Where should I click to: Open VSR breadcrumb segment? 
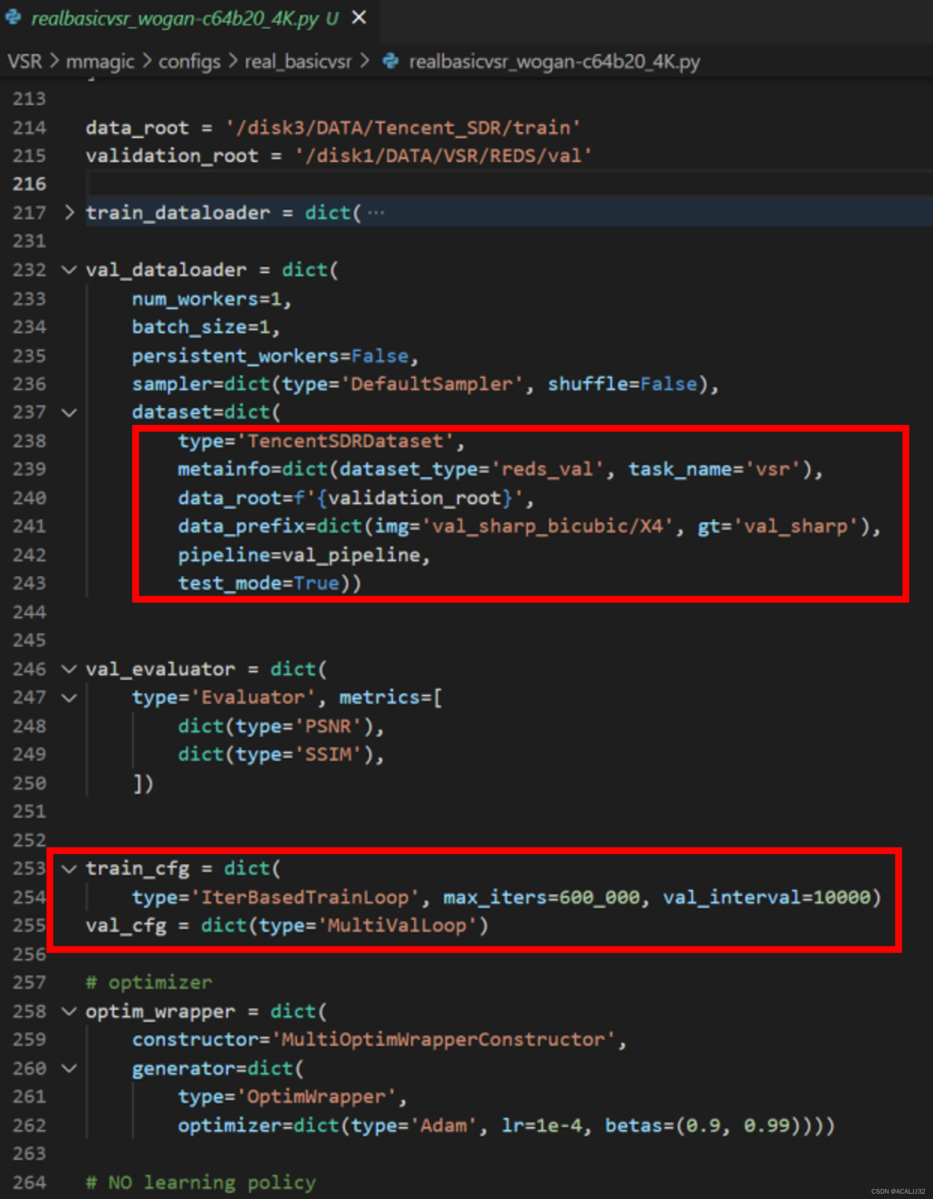[25, 61]
